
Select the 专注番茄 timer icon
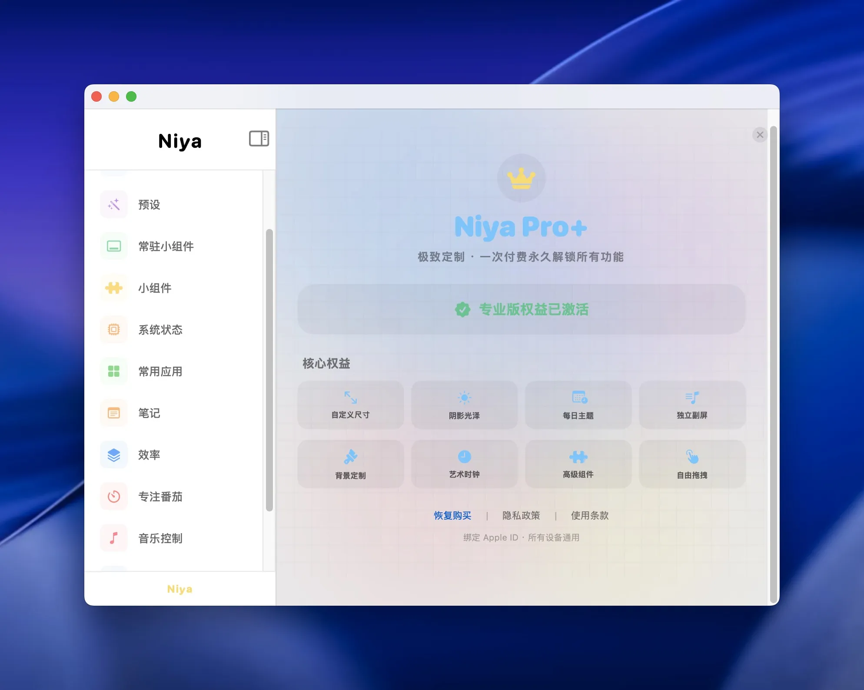pyautogui.click(x=114, y=496)
